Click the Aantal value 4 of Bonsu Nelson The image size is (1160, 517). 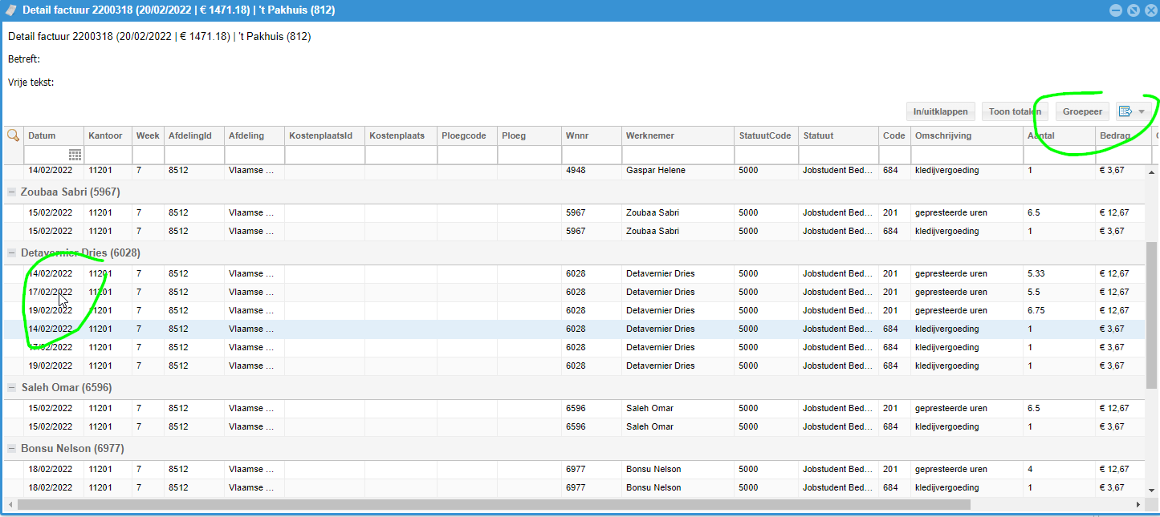pos(1030,469)
